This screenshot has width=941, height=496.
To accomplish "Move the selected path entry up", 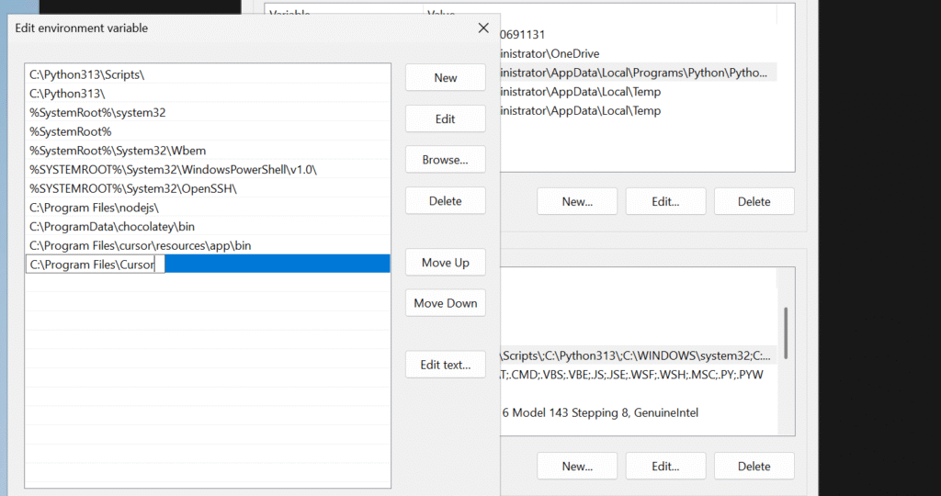I will point(446,263).
